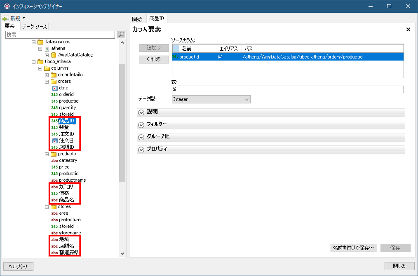The image size is (418, 276).
Task: Select the 店舗名 tree item
Action: 66,246
